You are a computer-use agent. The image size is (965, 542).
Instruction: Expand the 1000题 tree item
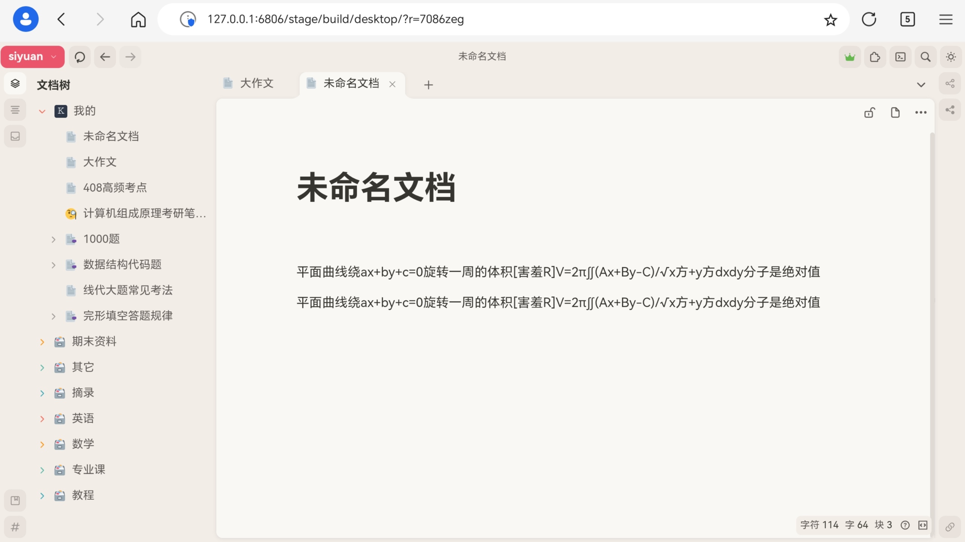point(53,239)
